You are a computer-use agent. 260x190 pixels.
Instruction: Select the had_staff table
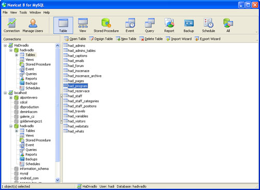(73, 96)
